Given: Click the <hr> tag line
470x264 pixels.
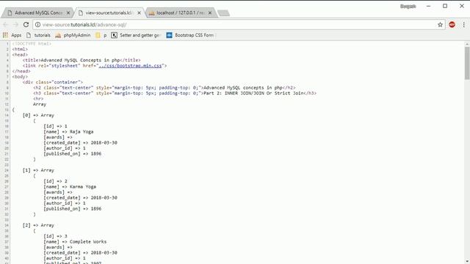Looking at the screenshot, I should pyautogui.click(x=38, y=98).
